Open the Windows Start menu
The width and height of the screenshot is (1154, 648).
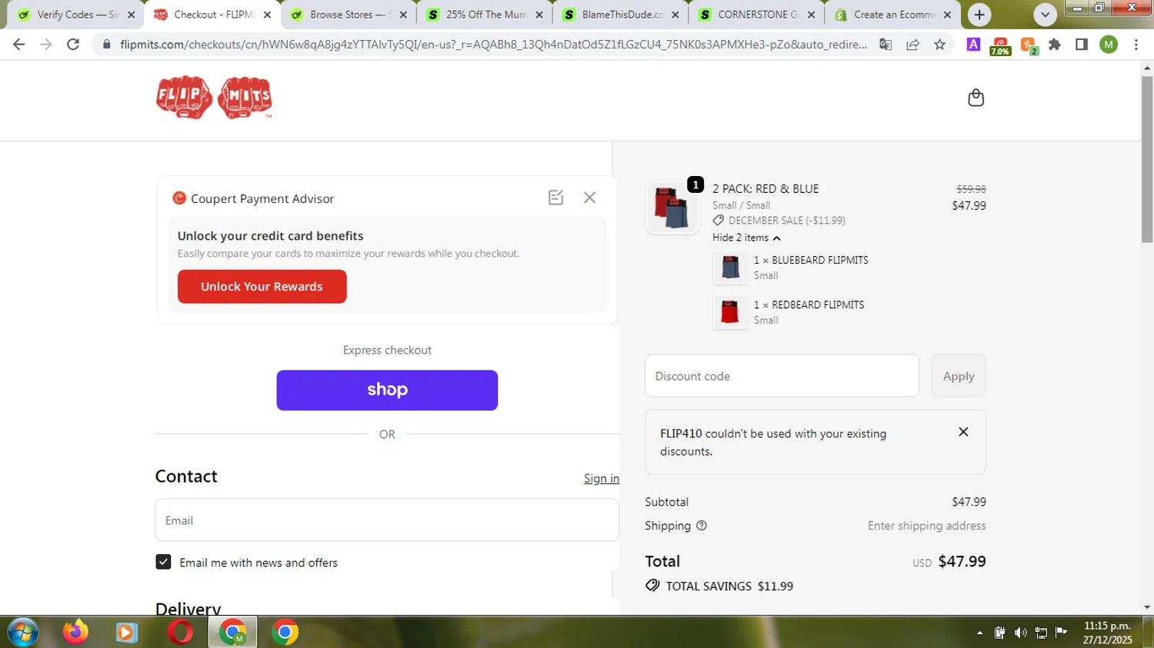22,632
